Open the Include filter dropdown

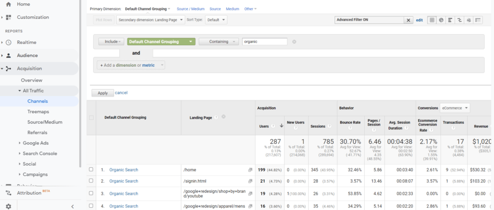(x=111, y=42)
